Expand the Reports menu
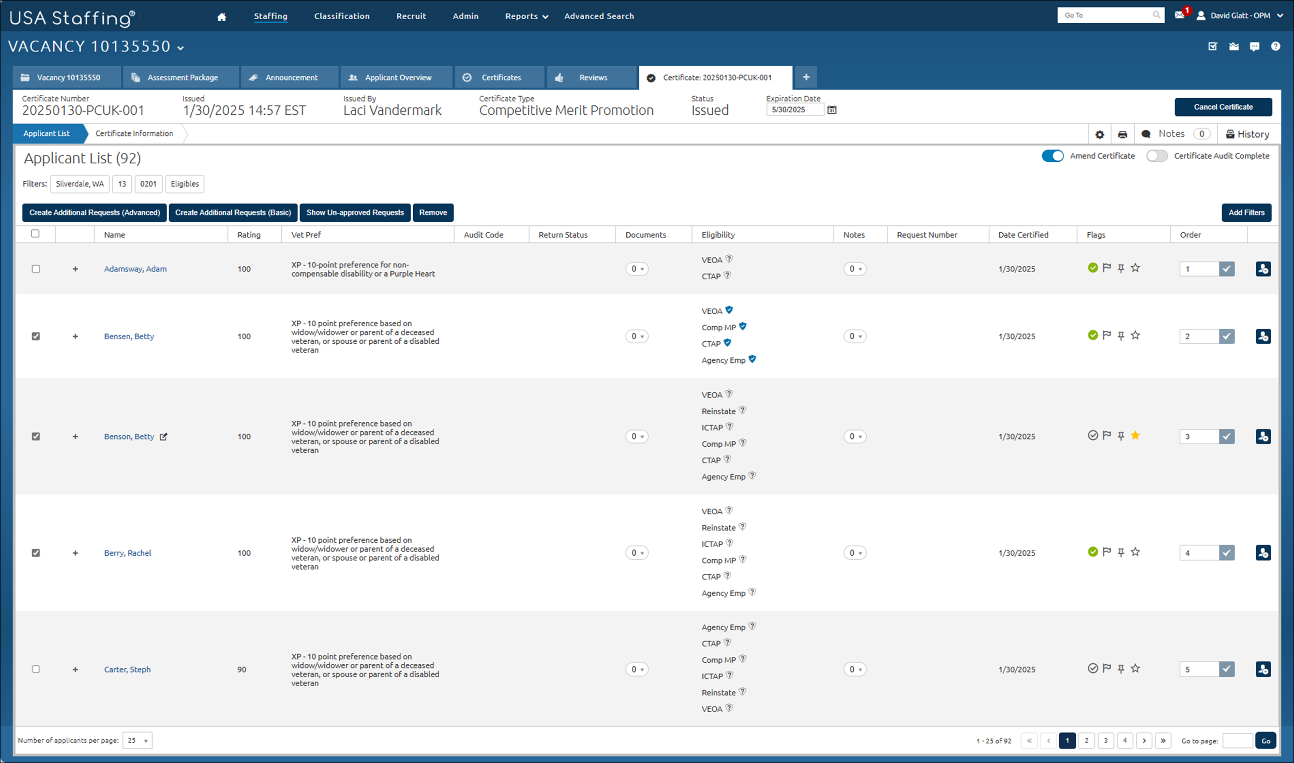The height and width of the screenshot is (763, 1294). pyautogui.click(x=525, y=16)
